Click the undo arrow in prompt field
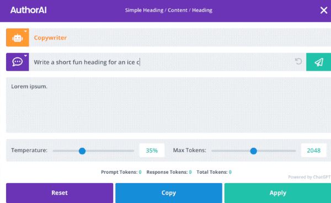This screenshot has height=203, width=331. tap(298, 61)
